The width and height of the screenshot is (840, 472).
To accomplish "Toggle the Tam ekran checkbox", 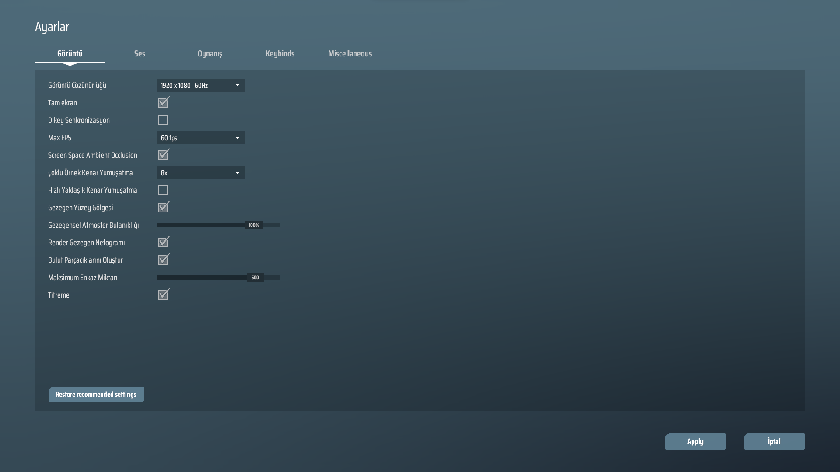I will click(x=163, y=103).
